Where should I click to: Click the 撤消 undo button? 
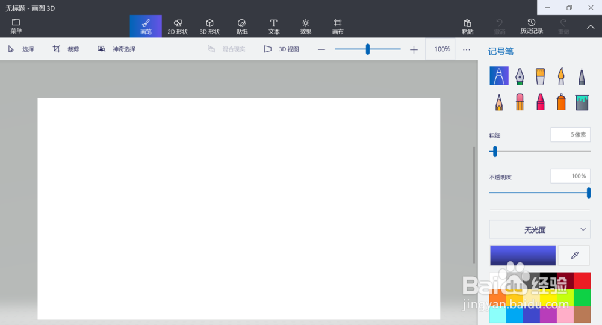pos(499,26)
